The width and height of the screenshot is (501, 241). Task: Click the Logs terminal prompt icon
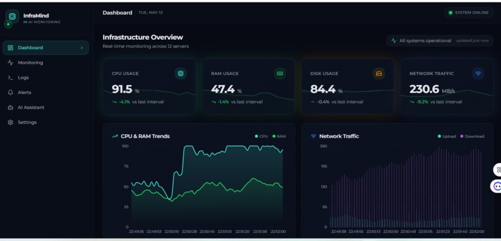[10, 78]
